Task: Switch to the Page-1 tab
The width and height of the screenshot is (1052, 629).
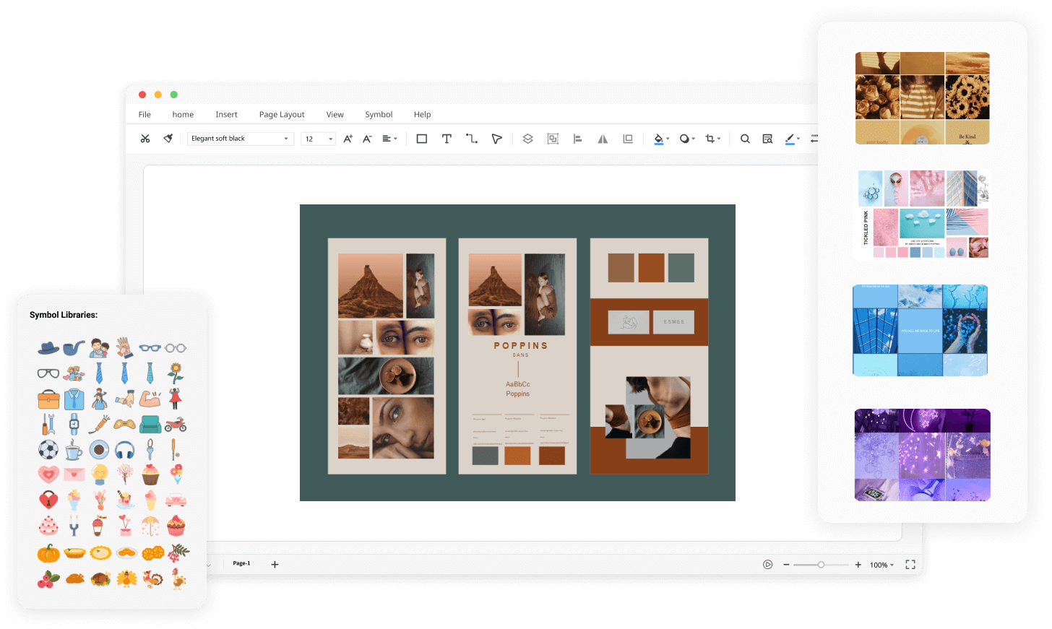Action: (241, 563)
